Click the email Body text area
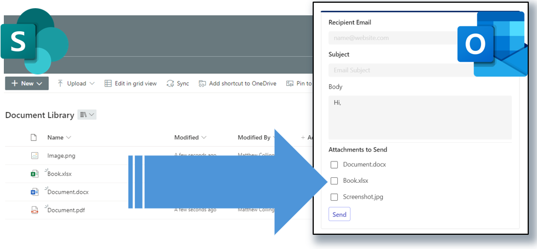The image size is (537, 249). [x=420, y=117]
